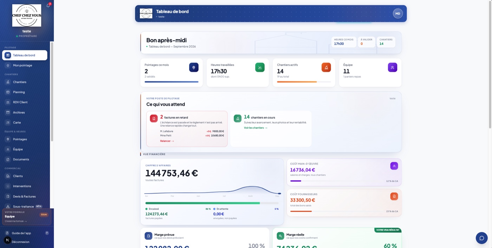Click the green Encaissé progress bar
492x248 pixels.
(202, 203)
